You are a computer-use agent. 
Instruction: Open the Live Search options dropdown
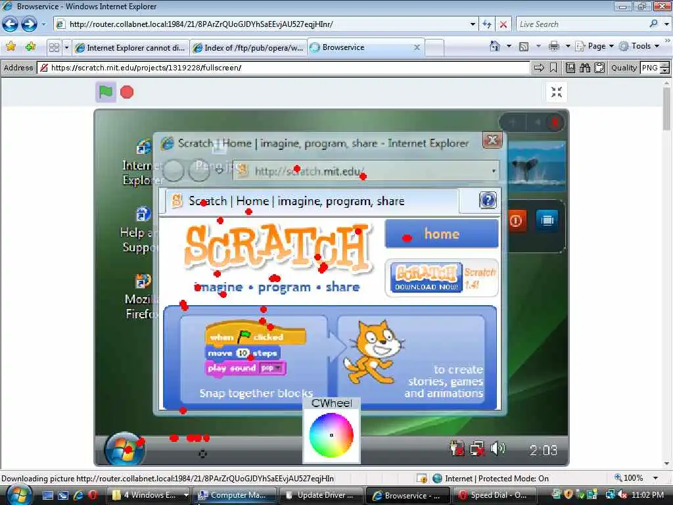[x=666, y=24]
